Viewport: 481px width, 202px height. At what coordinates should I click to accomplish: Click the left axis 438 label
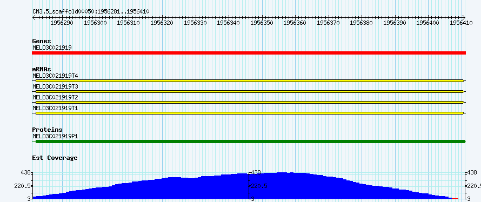tap(26, 173)
